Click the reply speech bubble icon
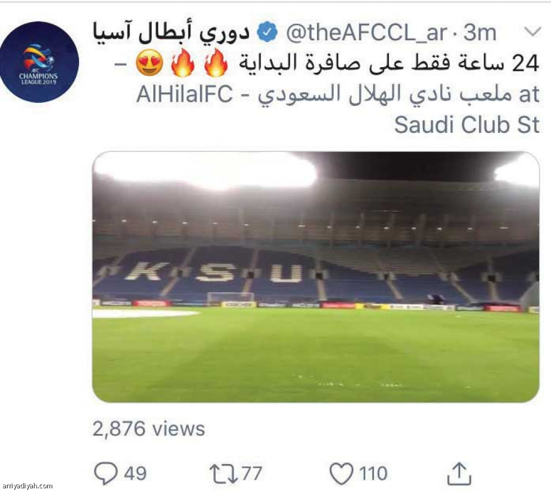551x491 pixels. 106,473
